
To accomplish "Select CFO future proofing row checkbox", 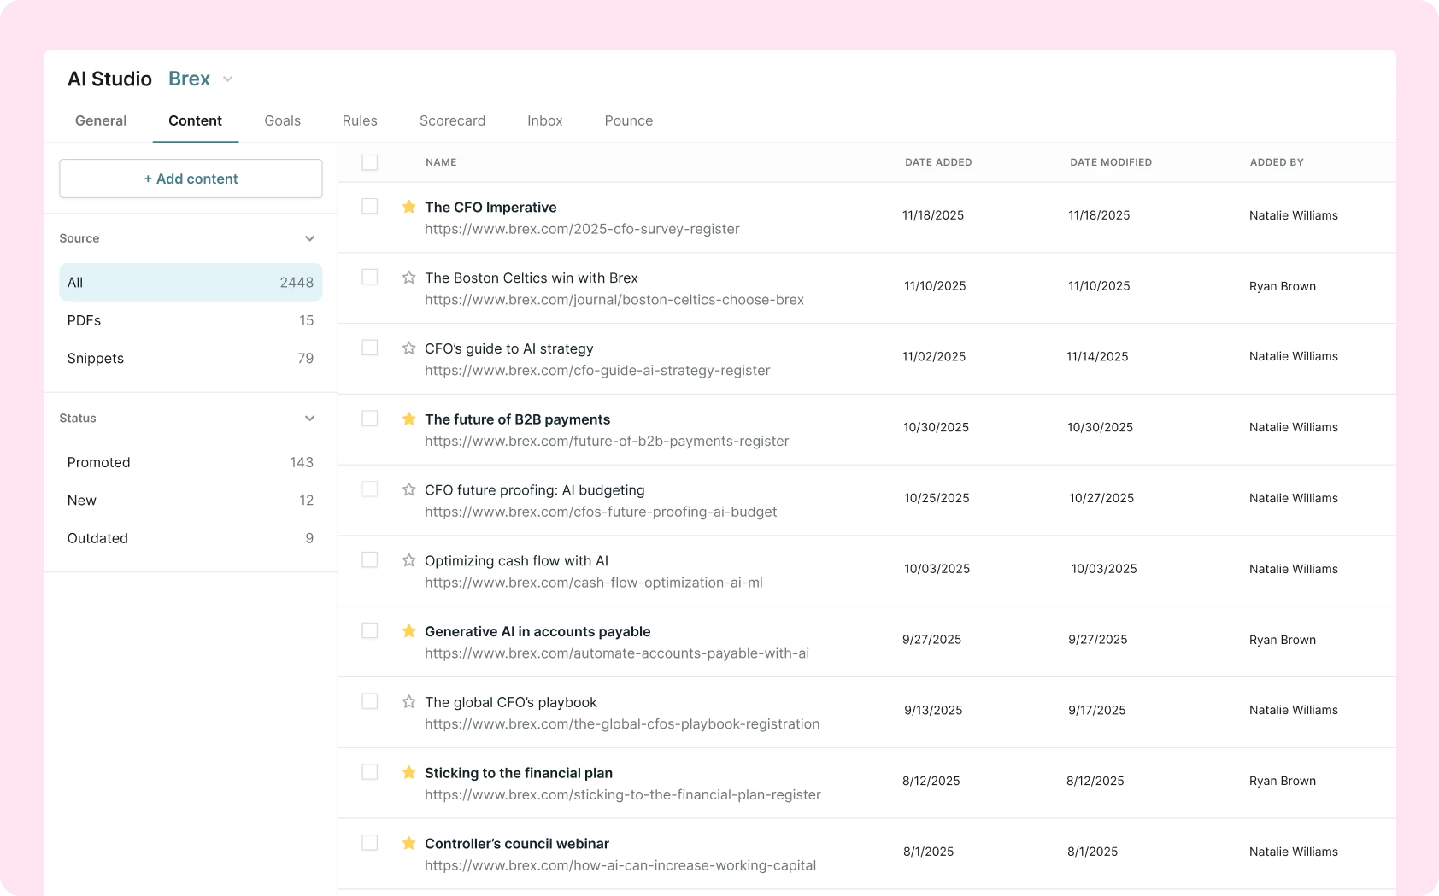I will (x=370, y=489).
